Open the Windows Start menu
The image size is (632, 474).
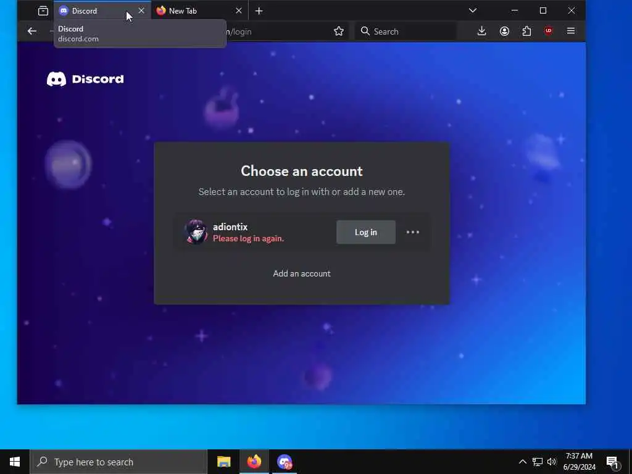pos(15,462)
